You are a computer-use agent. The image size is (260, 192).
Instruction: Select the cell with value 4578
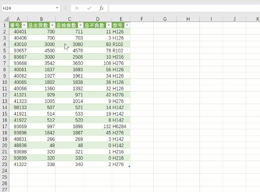pyautogui.click(x=69, y=50)
